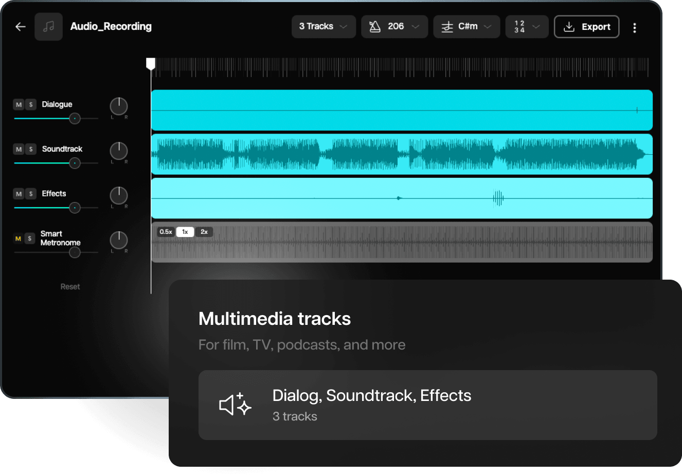Unmute the Smart Metronome track
The width and height of the screenshot is (682, 476).
point(19,239)
